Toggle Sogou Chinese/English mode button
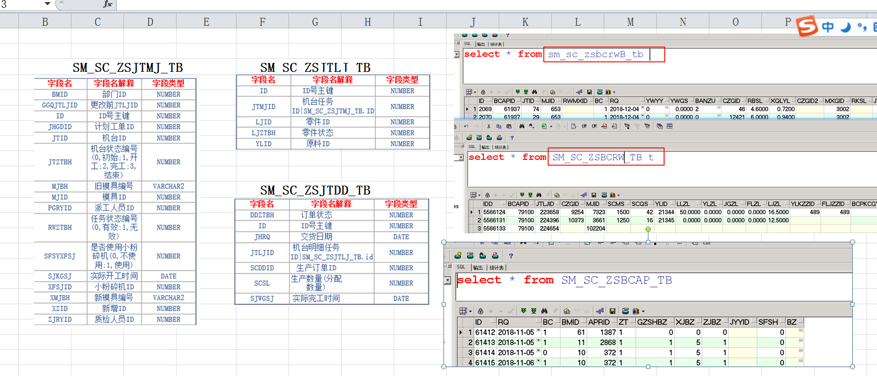This screenshot has height=376, width=877. [x=828, y=27]
